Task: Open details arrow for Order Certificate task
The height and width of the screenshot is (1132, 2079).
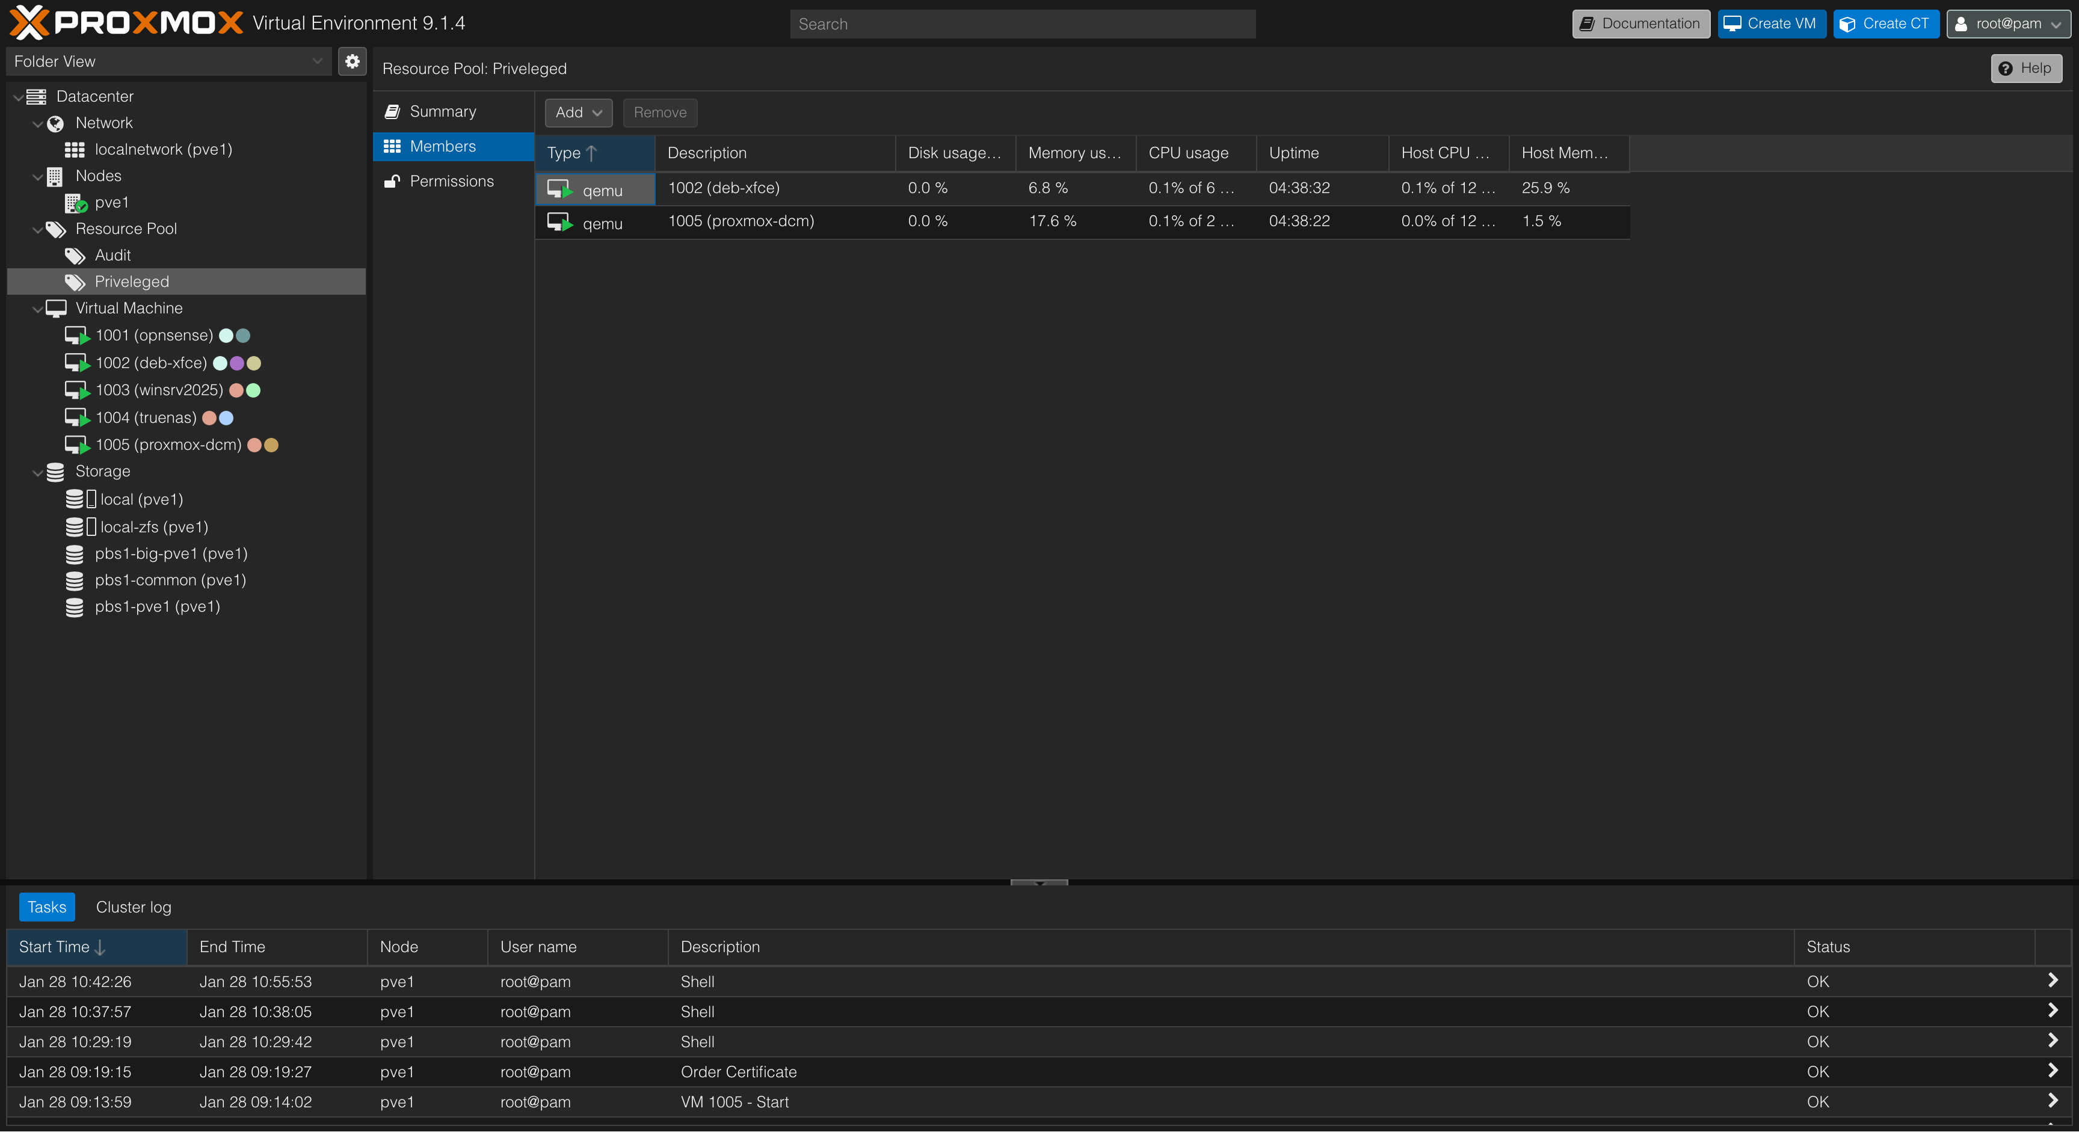Action: point(2053,1071)
